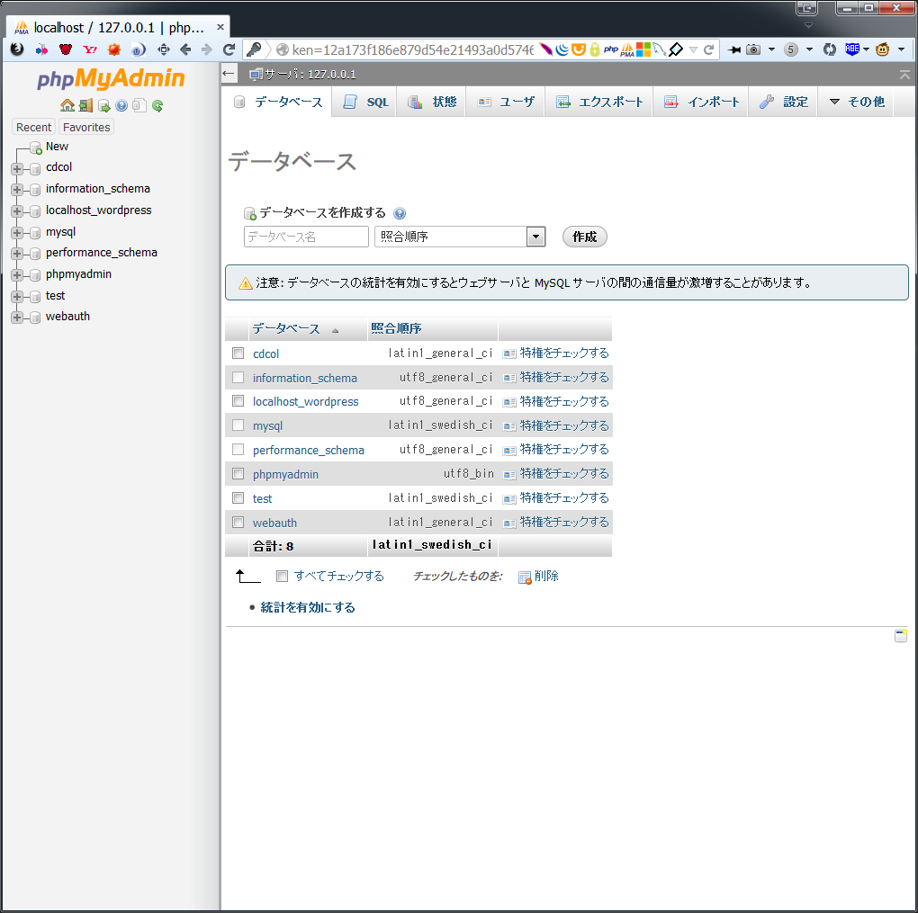Open the Favorites button in sidebar

click(86, 127)
